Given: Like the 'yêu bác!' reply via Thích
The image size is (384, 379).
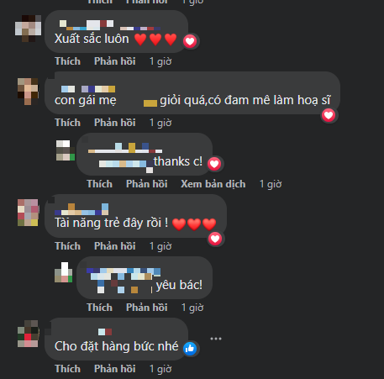Looking at the screenshot, I should (99, 308).
